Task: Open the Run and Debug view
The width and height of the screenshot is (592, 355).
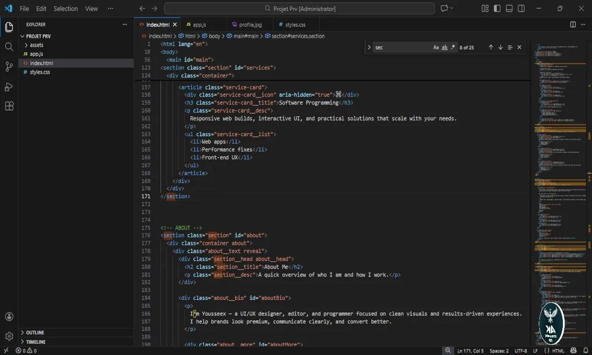Action: pyautogui.click(x=9, y=87)
